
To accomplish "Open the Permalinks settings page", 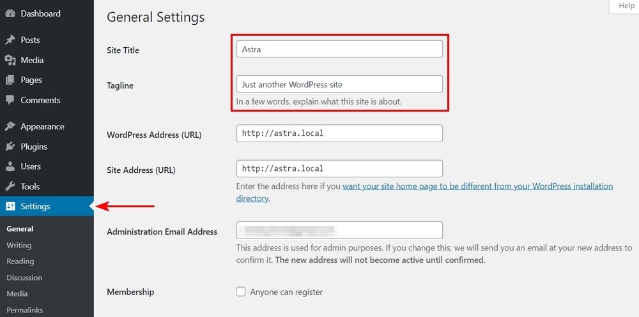I will coord(24,310).
